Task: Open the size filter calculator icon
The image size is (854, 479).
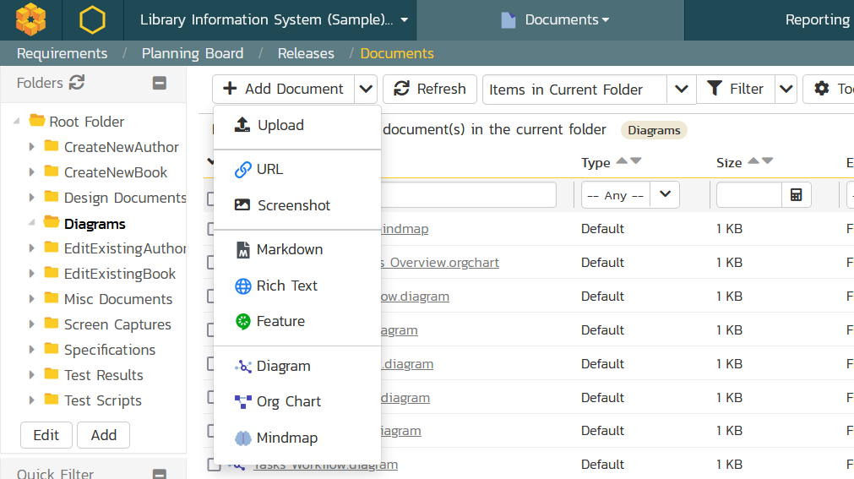Action: [x=796, y=195]
